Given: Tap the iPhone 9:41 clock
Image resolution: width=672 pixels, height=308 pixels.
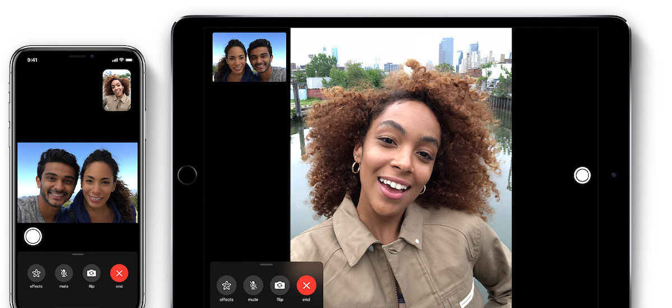Looking at the screenshot, I should click(32, 60).
